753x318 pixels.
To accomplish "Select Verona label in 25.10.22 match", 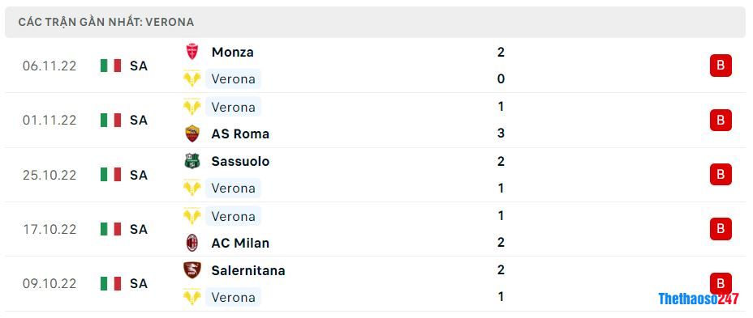I will 234,189.
